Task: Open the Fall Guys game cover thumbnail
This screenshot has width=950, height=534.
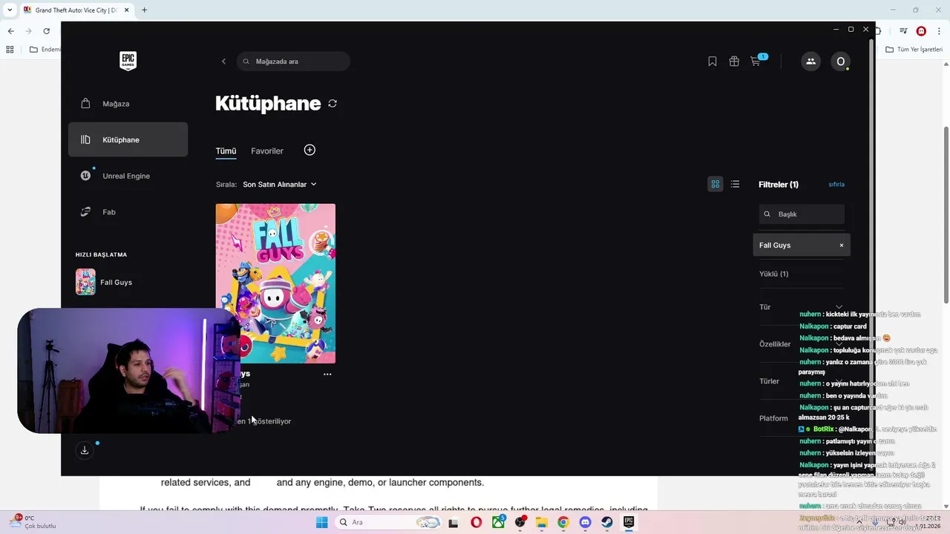Action: [x=275, y=283]
